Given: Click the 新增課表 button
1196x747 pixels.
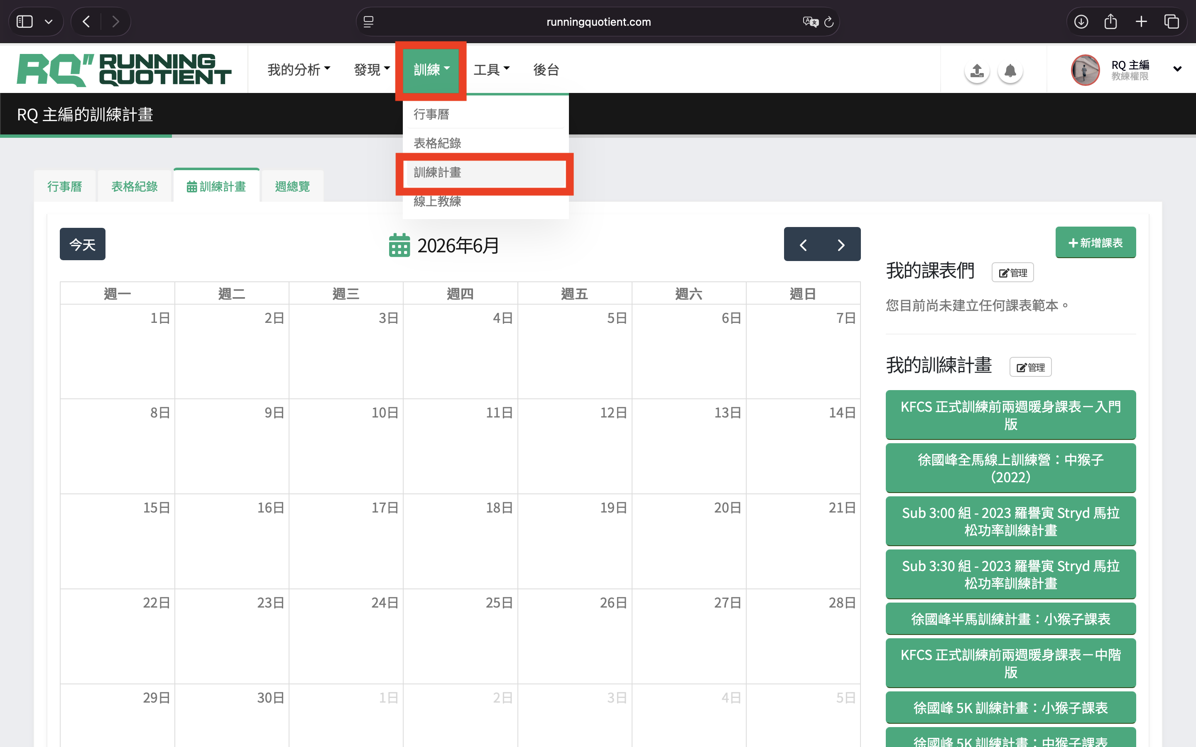Looking at the screenshot, I should click(1095, 243).
